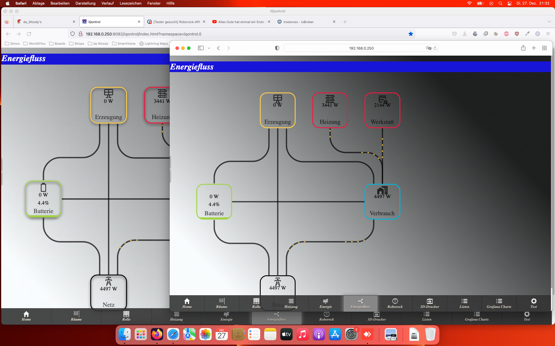Open Roborock in front window's bottom bar

coord(395,303)
